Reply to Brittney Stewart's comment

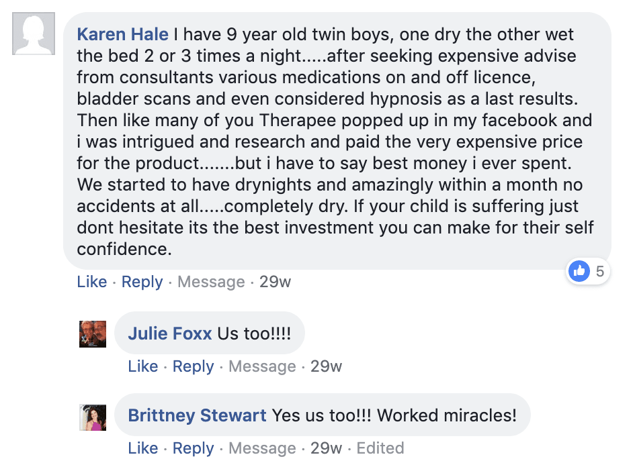coord(193,448)
